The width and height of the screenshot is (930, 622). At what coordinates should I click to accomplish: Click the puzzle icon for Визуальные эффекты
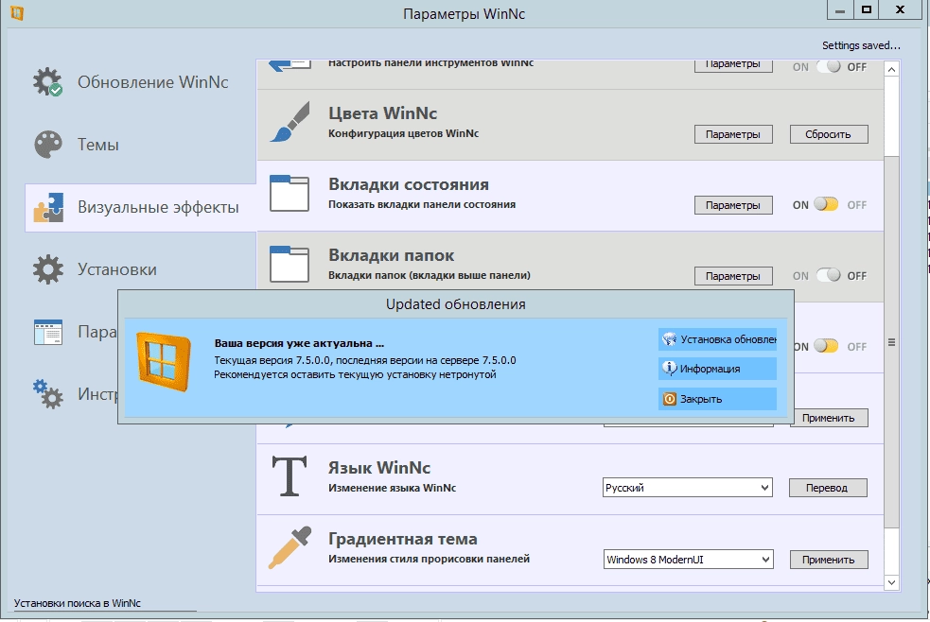click(x=48, y=207)
